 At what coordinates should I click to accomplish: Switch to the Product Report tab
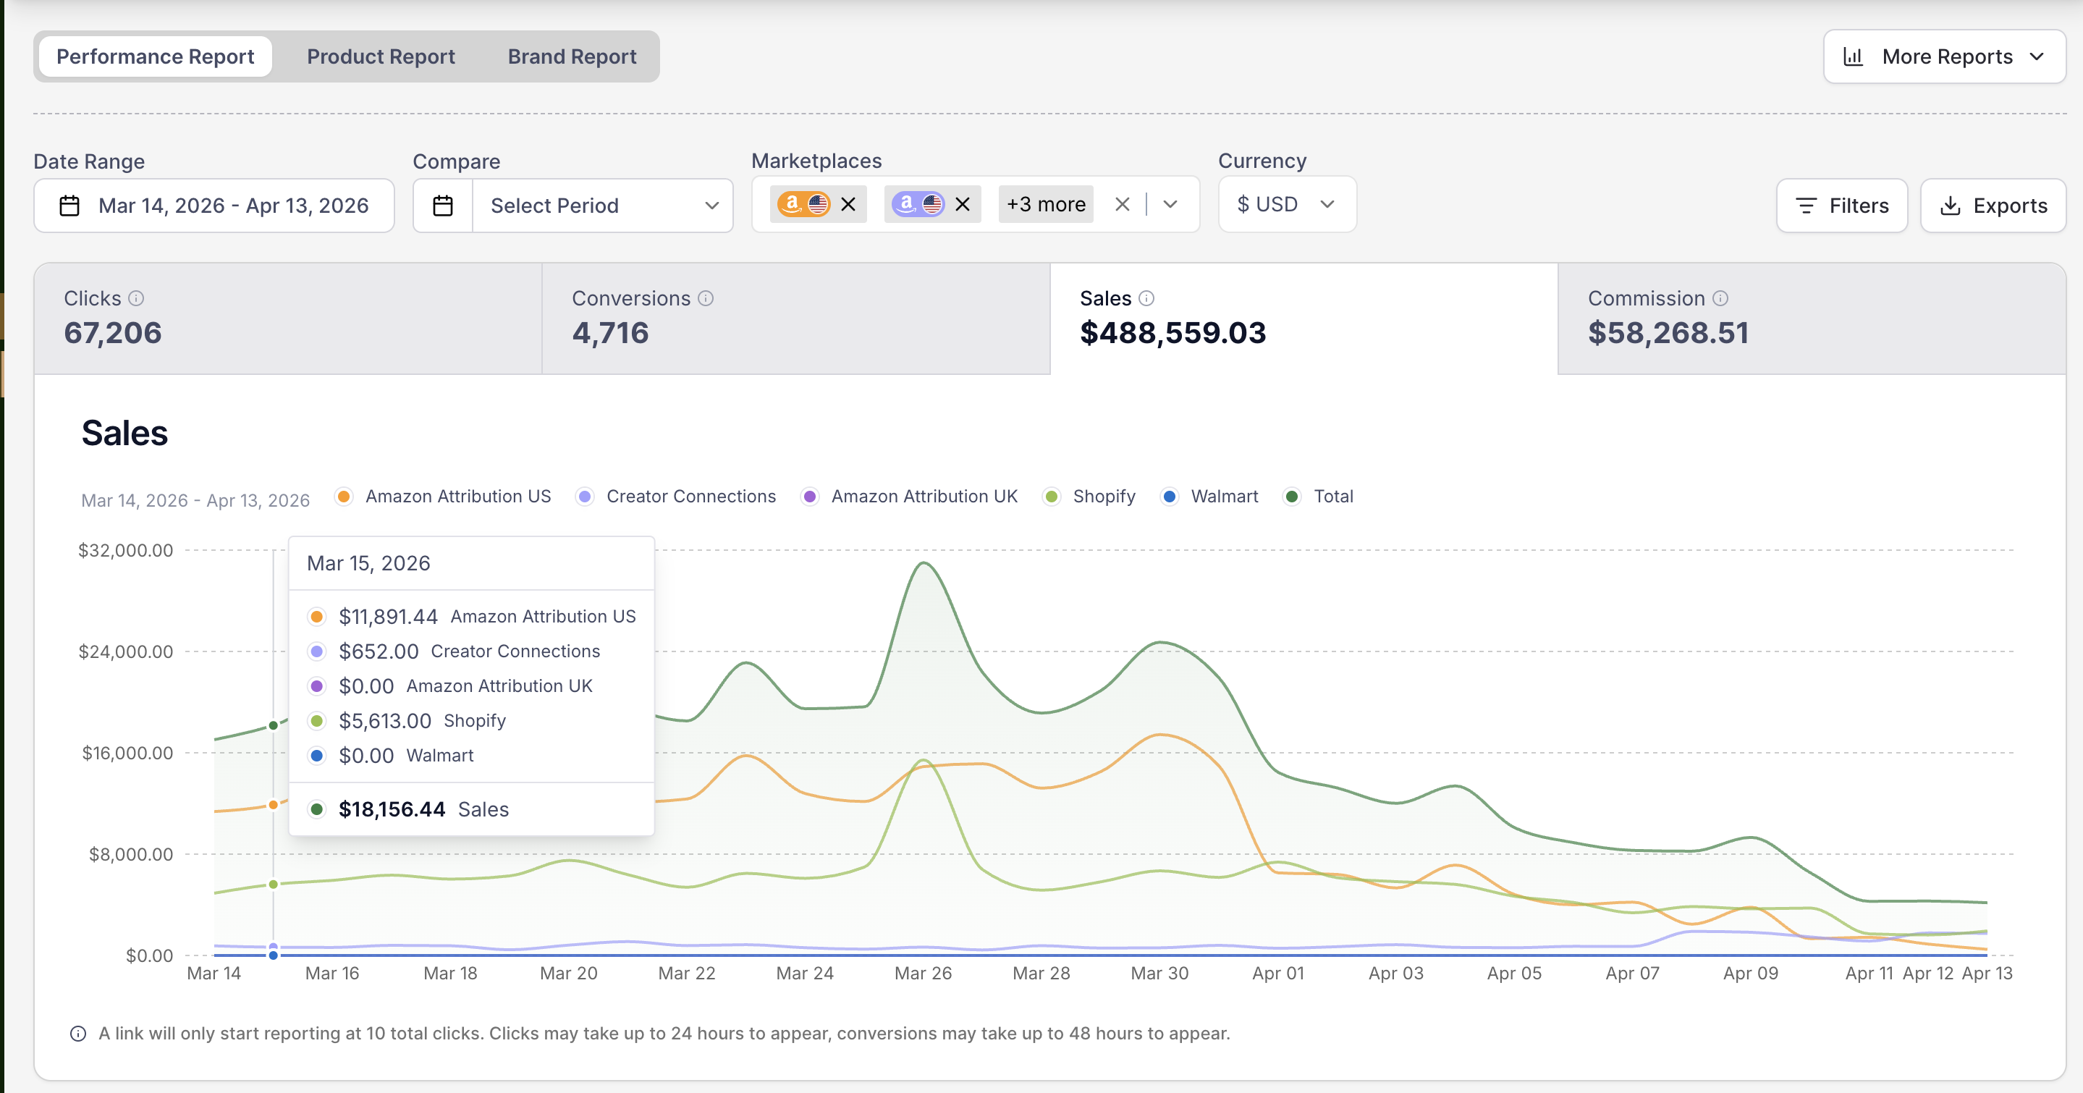pyautogui.click(x=381, y=56)
